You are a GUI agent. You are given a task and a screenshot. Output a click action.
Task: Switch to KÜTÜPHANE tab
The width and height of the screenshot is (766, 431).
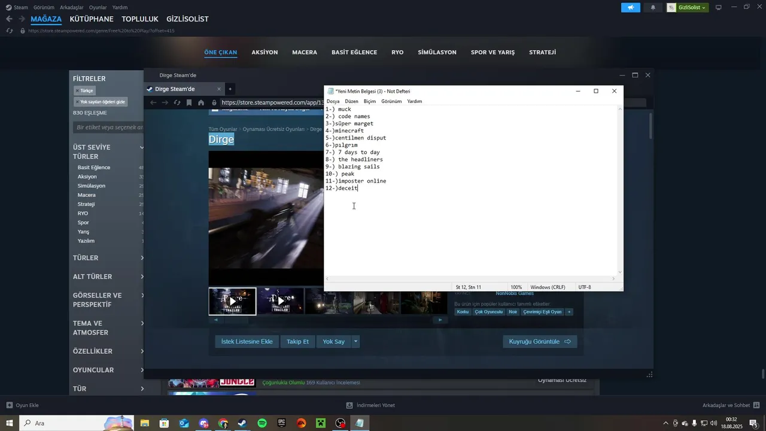pos(92,19)
